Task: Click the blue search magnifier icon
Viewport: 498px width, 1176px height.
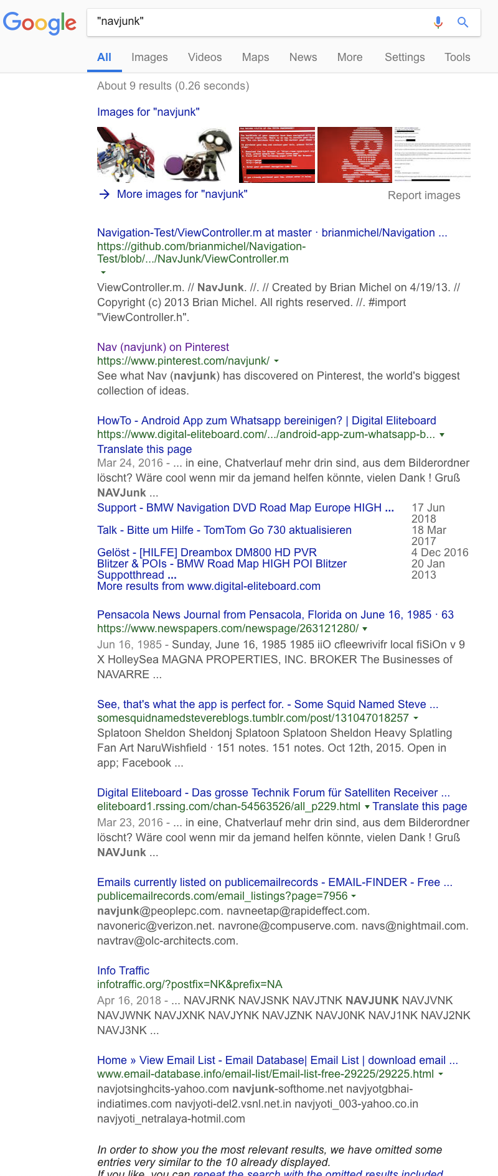Action: click(463, 22)
